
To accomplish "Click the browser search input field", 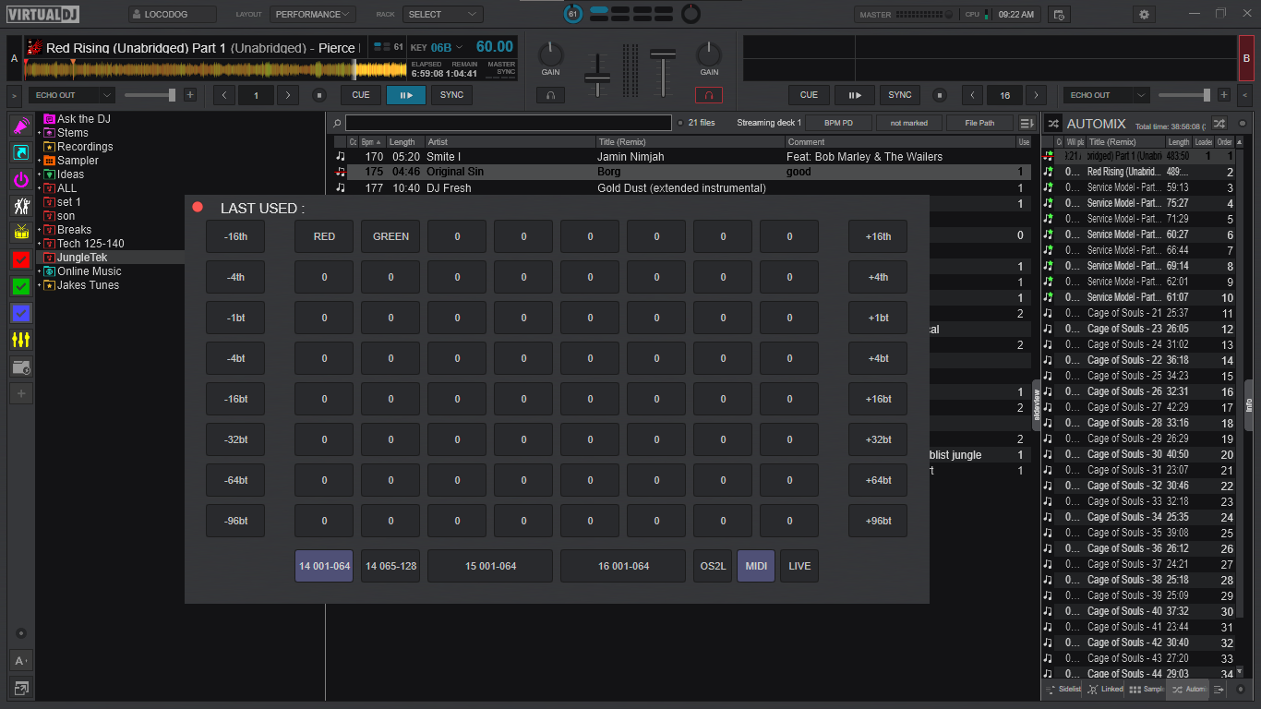I will tap(509, 123).
